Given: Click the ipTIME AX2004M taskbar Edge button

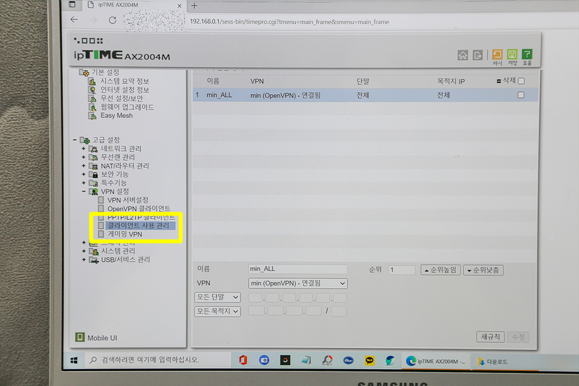Looking at the screenshot, I should [x=435, y=361].
